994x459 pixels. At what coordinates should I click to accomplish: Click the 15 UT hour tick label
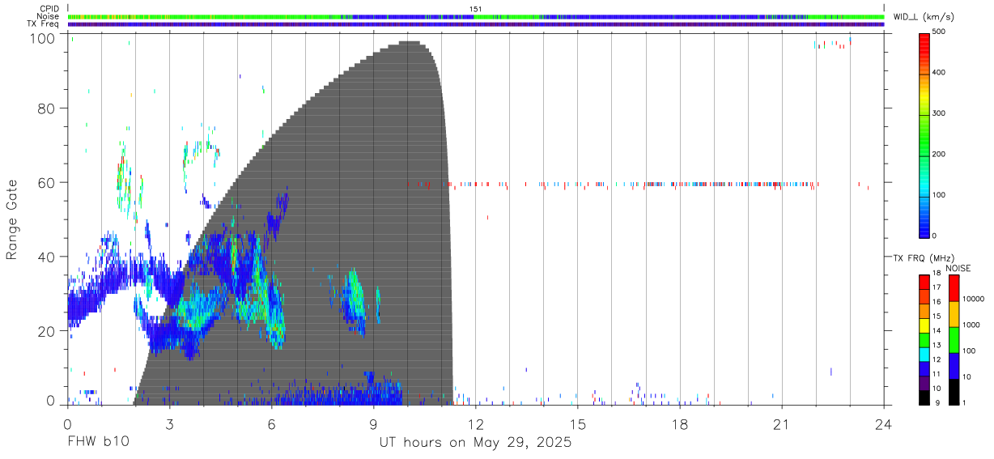click(x=578, y=423)
